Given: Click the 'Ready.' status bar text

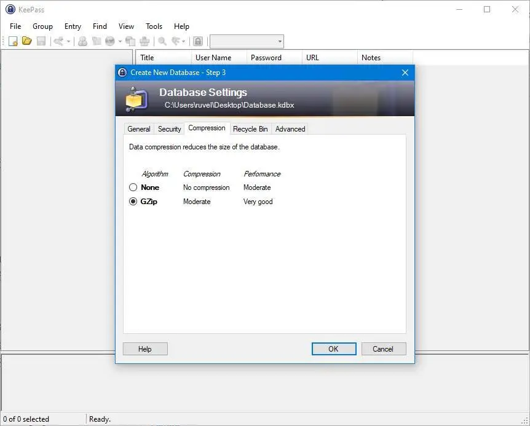Looking at the screenshot, I should tap(100, 419).
